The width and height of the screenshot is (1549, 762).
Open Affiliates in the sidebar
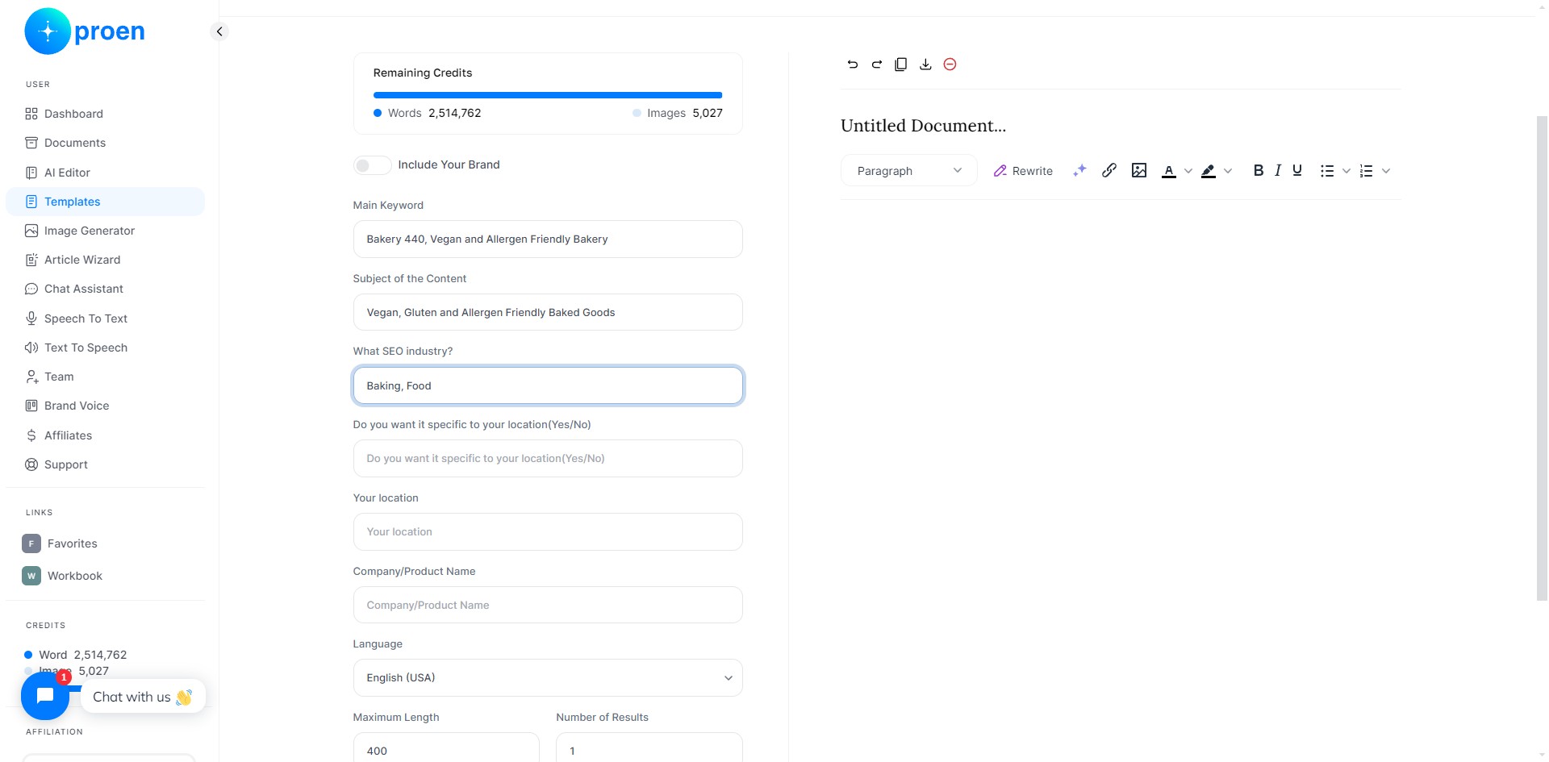pos(106,435)
